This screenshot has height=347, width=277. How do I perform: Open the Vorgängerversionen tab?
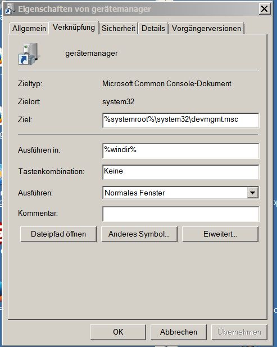(206, 28)
